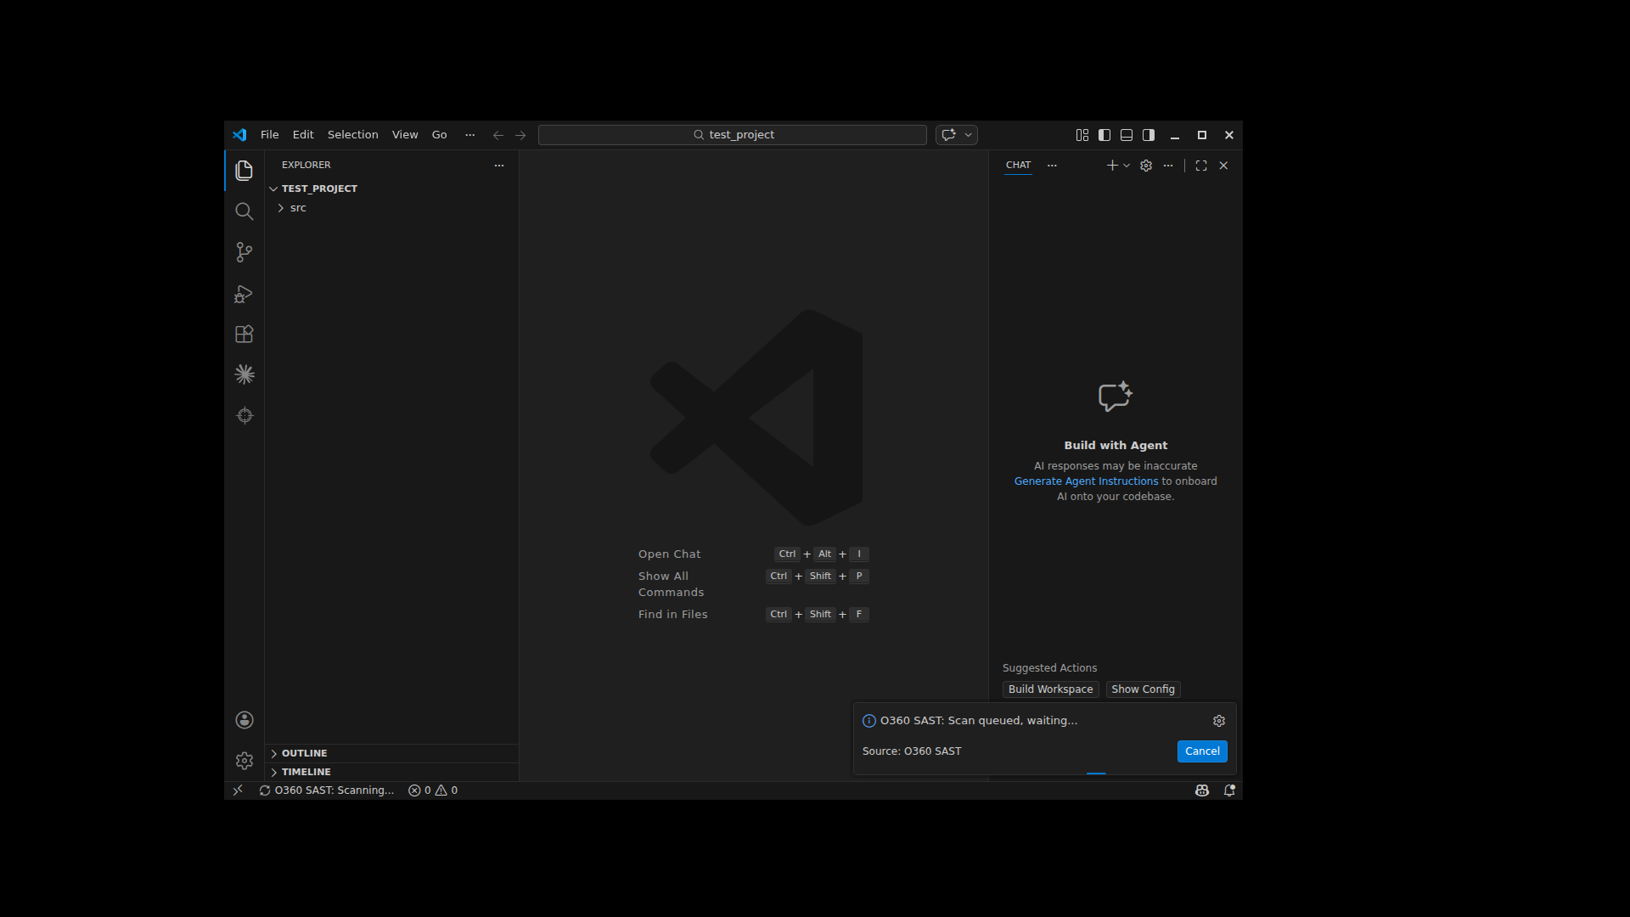
Task: Open the starburst extension icon in activity bar
Action: click(244, 374)
